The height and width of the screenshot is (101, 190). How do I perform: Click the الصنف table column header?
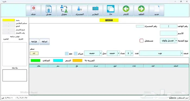[x=176, y=66]
